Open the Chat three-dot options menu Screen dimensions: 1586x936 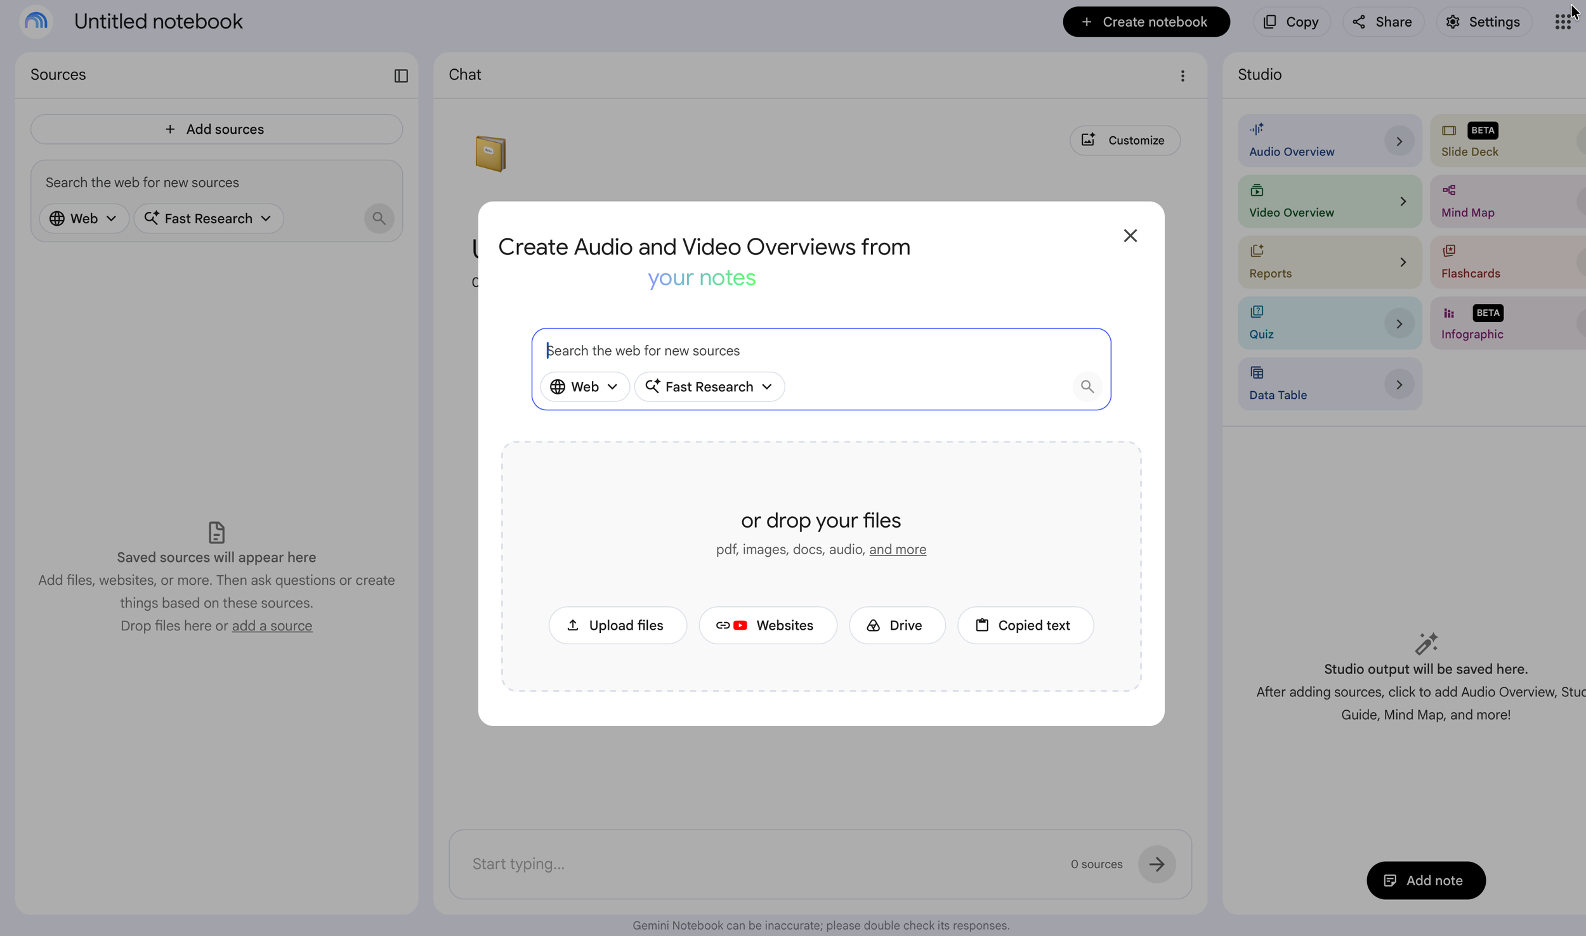[x=1183, y=75]
